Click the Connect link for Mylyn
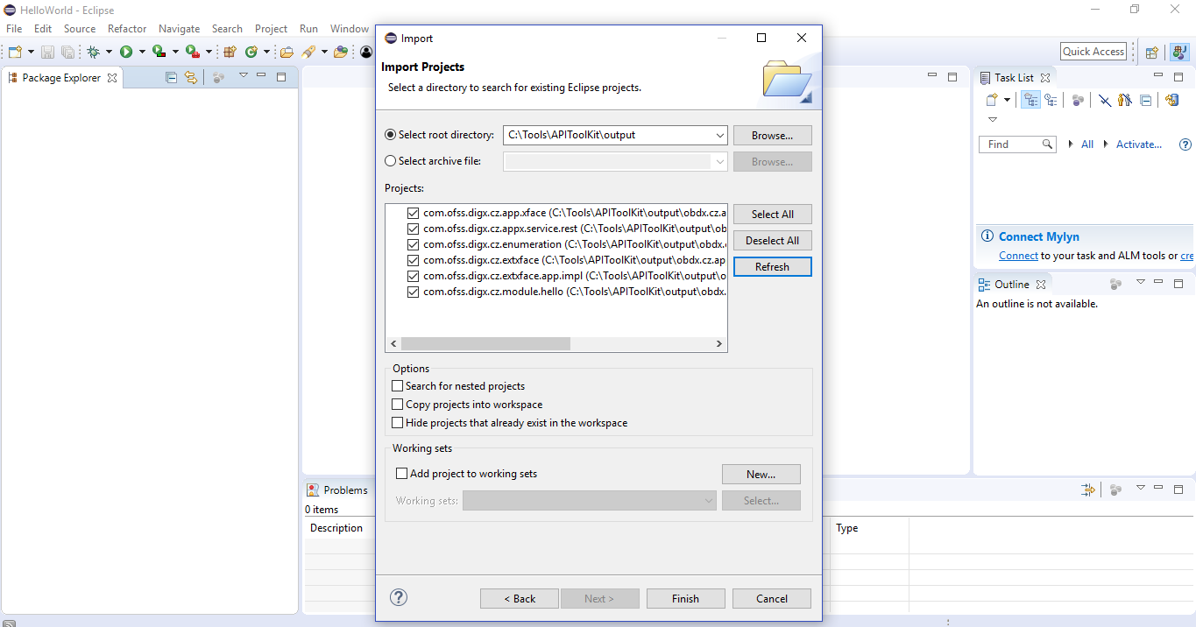Image resolution: width=1196 pixels, height=627 pixels. coord(1018,256)
